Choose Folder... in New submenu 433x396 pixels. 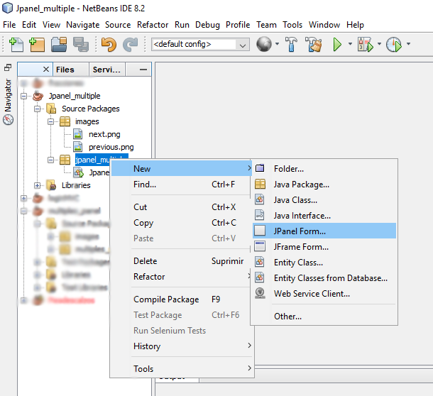coord(324,169)
